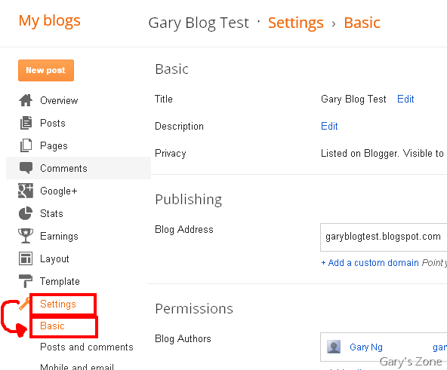Select the Layout grid icon
Image resolution: width=447 pixels, height=370 pixels.
tap(26, 258)
